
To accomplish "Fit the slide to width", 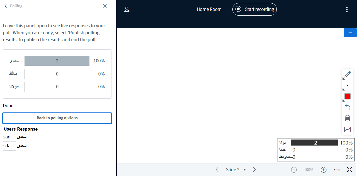I will tap(337, 169).
